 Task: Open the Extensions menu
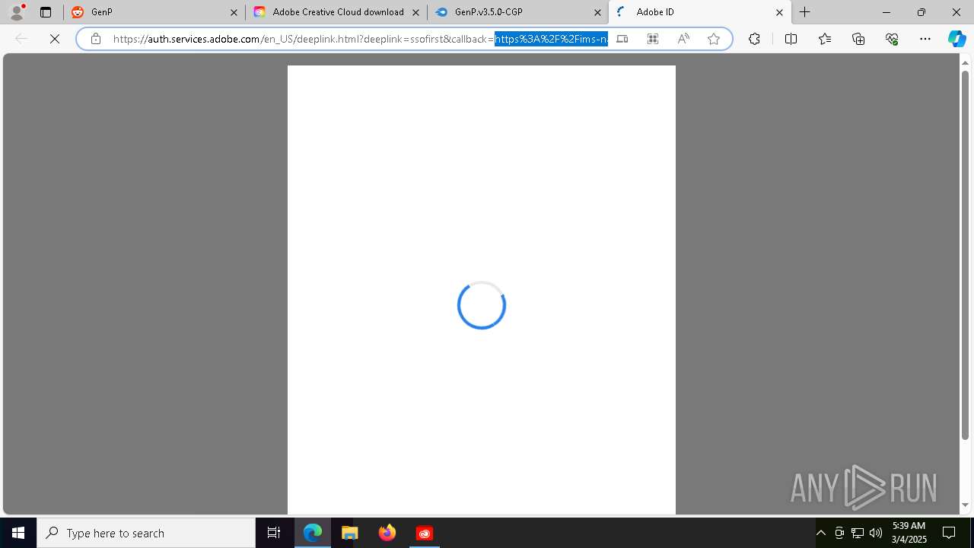[754, 39]
